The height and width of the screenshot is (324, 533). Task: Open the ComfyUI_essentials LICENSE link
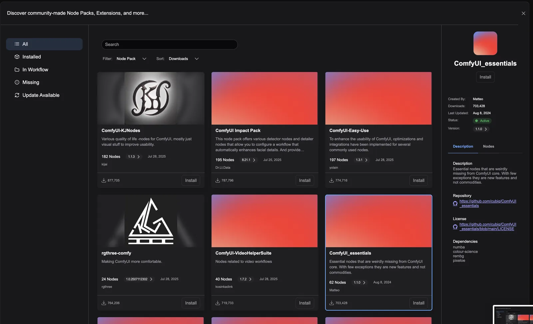pyautogui.click(x=488, y=227)
